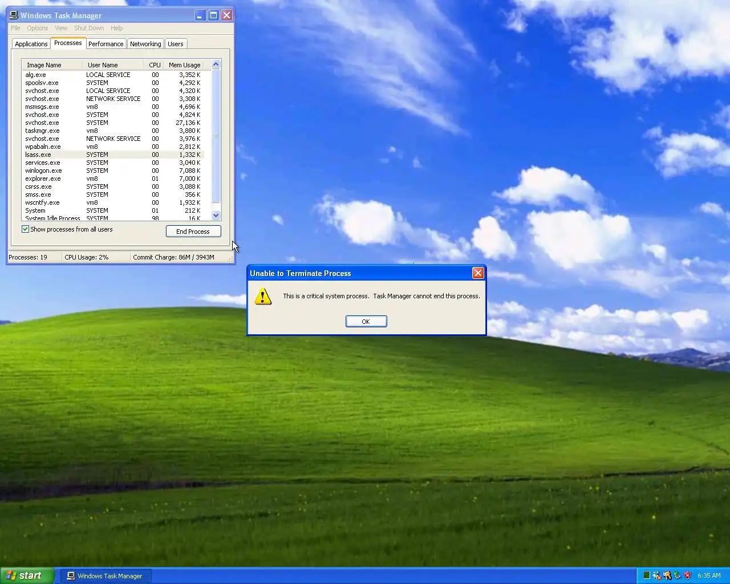Viewport: 730px width, 584px height.
Task: Click the process list scrollbar thumb
Action: (x=216, y=136)
